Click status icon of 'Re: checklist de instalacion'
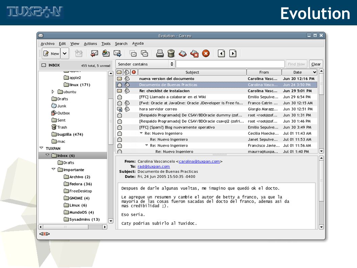The image size is (357, 268). click(x=119, y=91)
